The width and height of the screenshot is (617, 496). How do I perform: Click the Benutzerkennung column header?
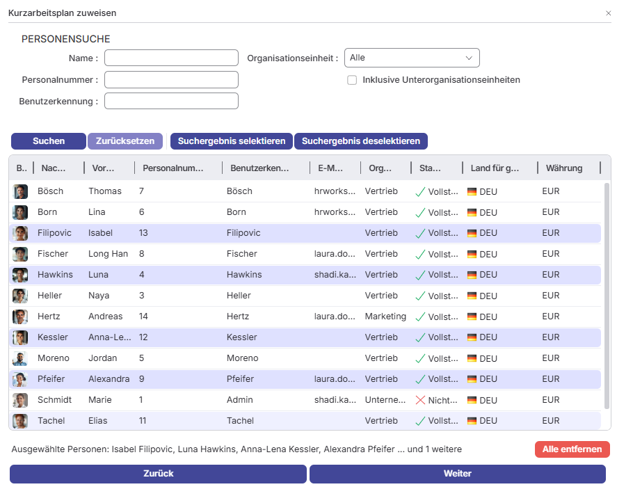pyautogui.click(x=259, y=168)
